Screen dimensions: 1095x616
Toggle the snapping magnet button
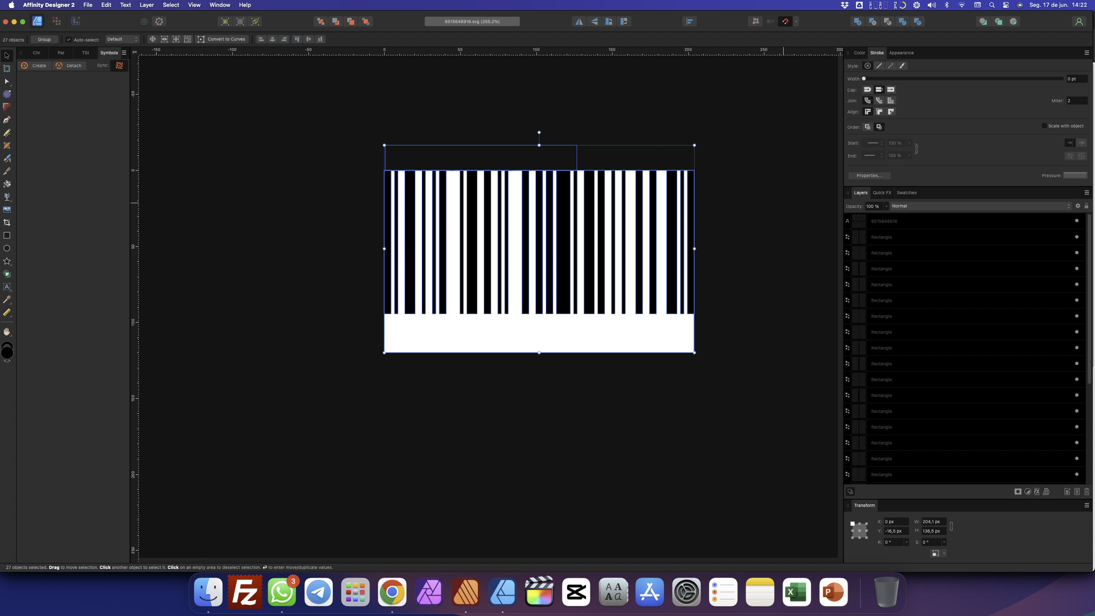tap(785, 21)
